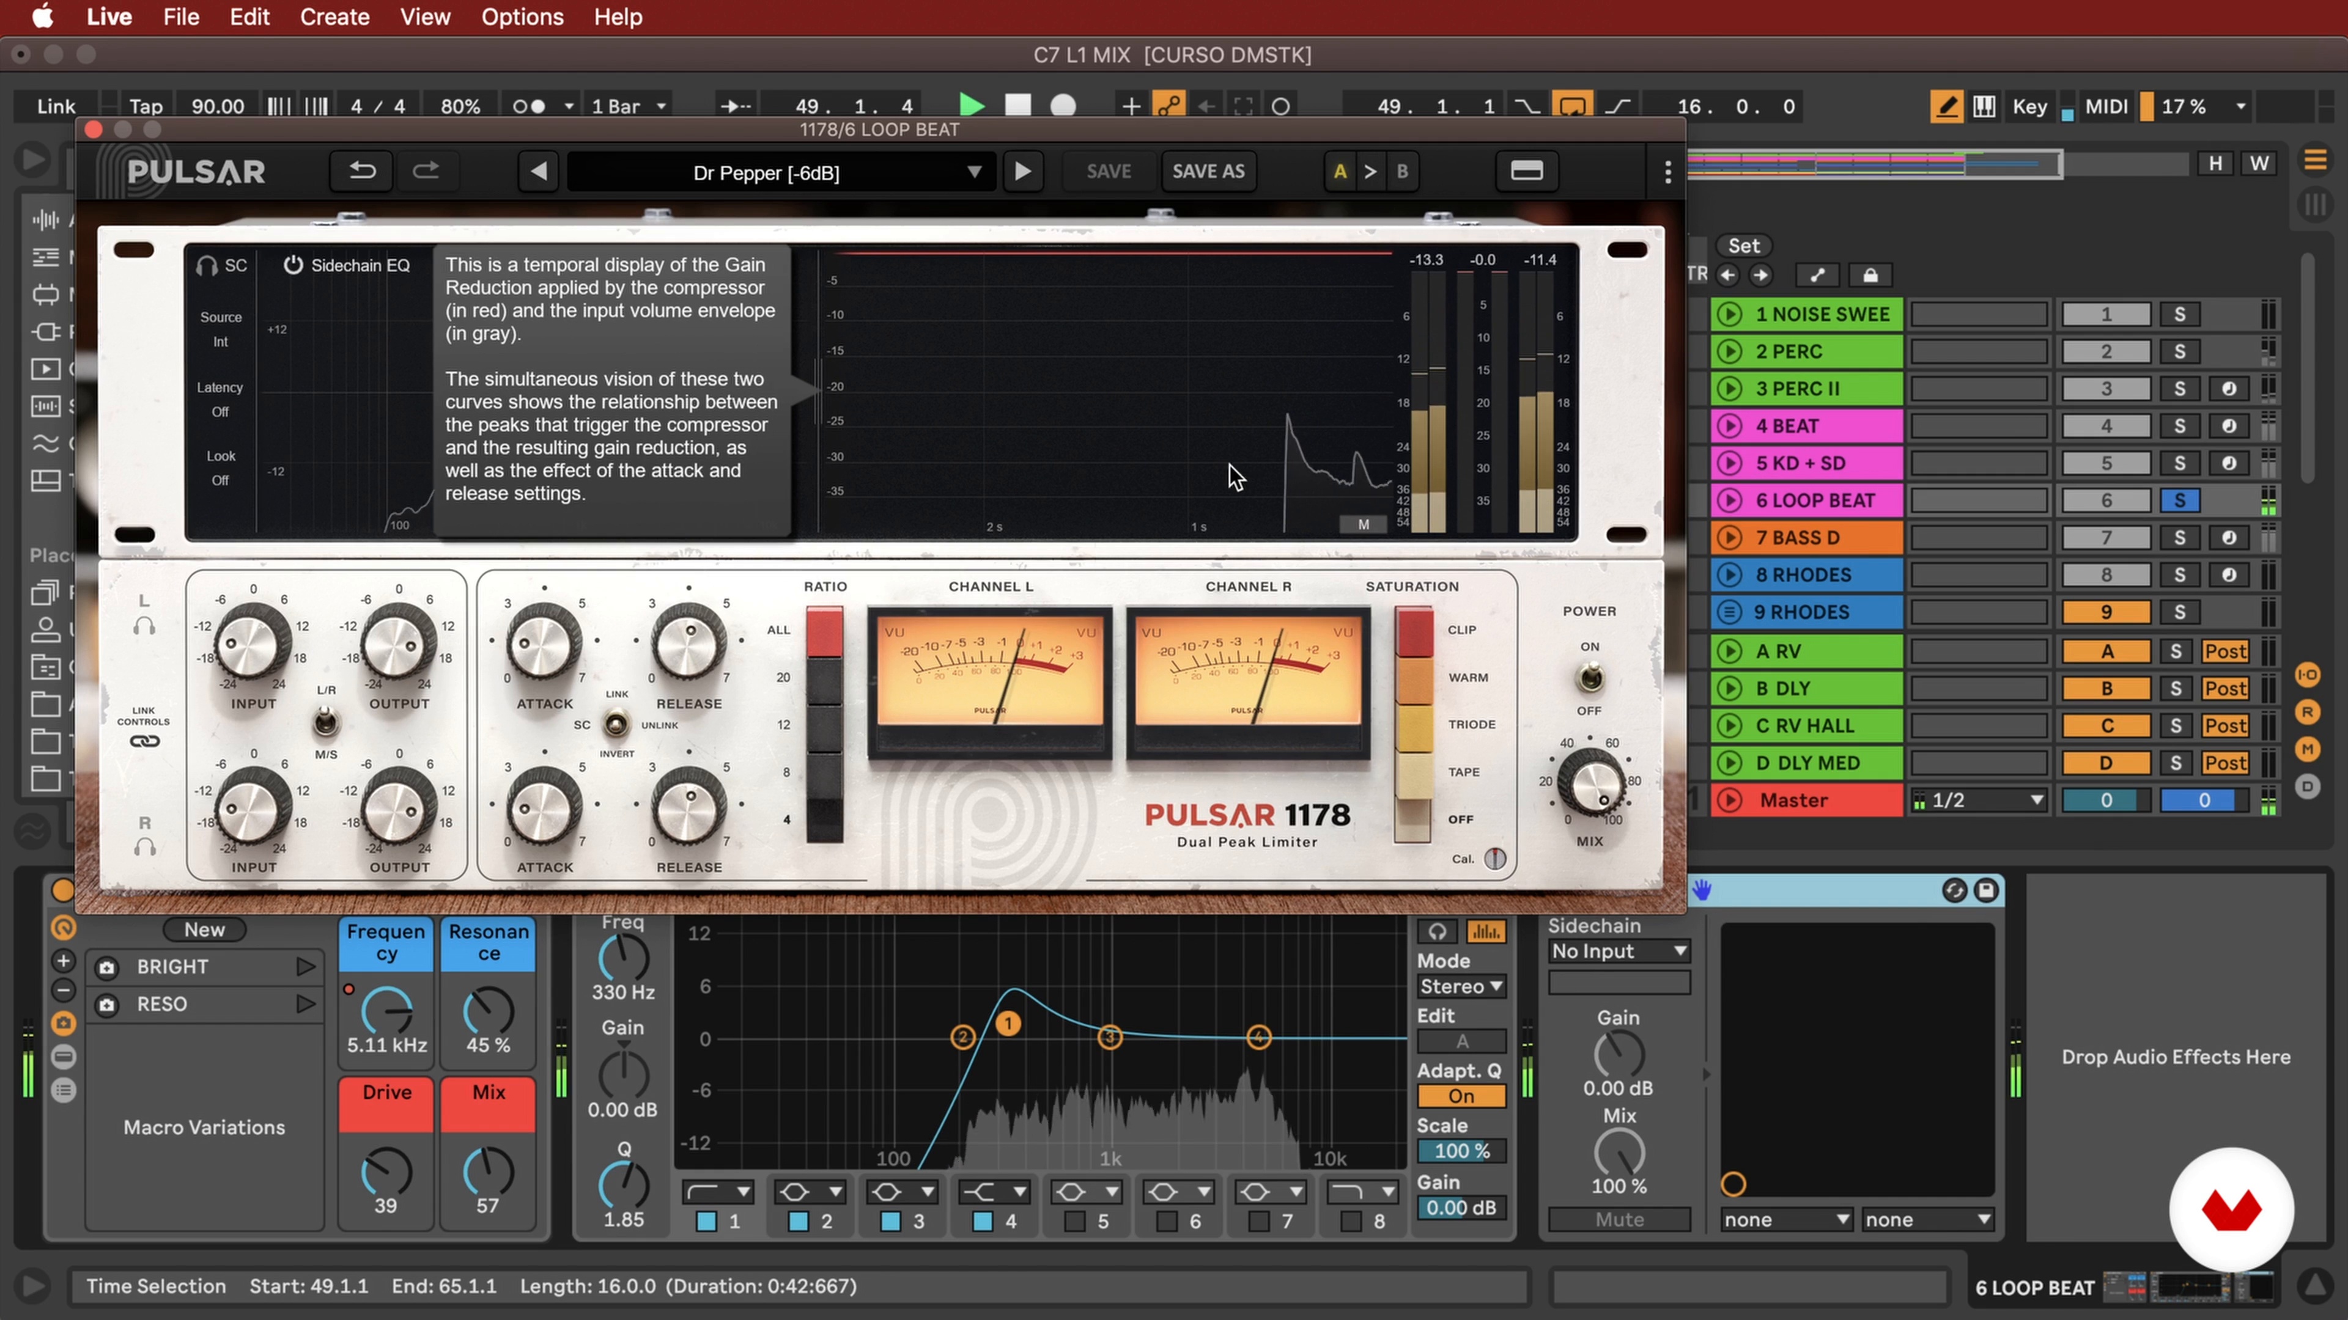Toggle Adapt. Q On button
Screen dimensions: 2348x1320
click(x=1461, y=1096)
